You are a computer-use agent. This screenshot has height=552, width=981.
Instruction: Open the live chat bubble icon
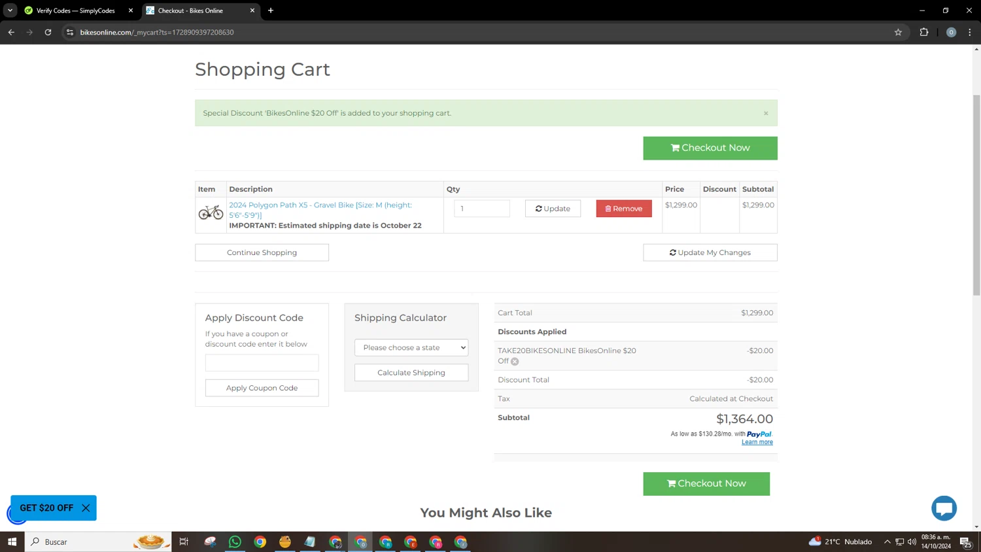[944, 508]
